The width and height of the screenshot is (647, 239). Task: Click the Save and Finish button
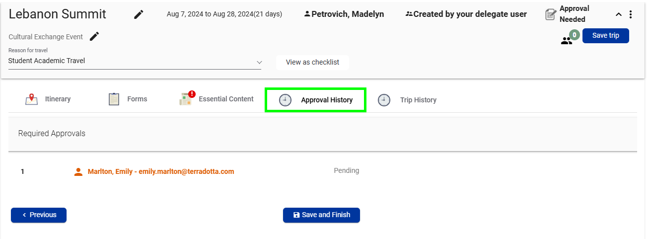(x=321, y=215)
